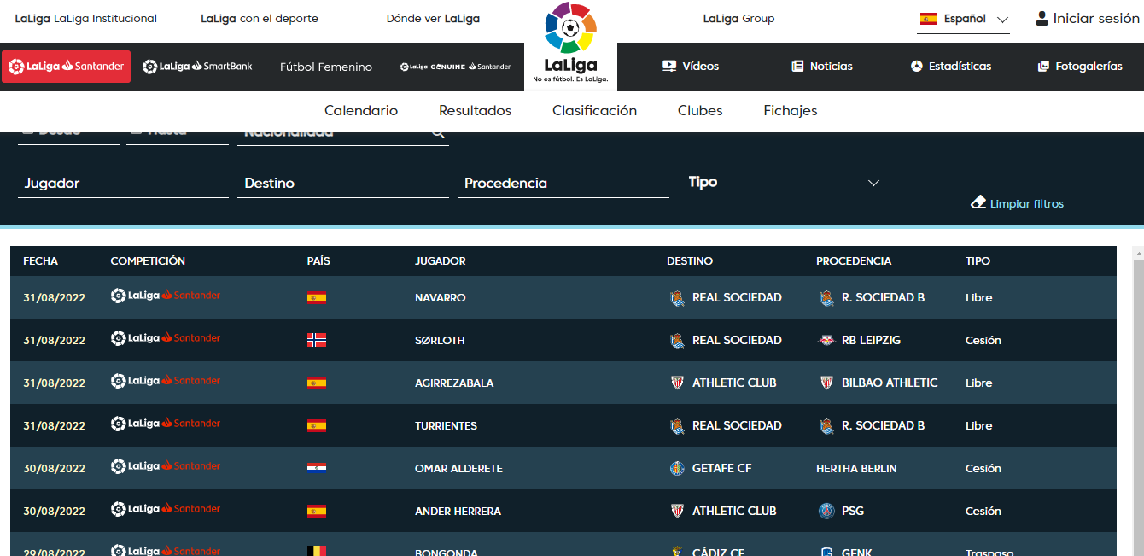Viewport: 1144px width, 556px height.
Task: Click the Real Sociedad crest in Turrientes row
Action: tap(677, 425)
